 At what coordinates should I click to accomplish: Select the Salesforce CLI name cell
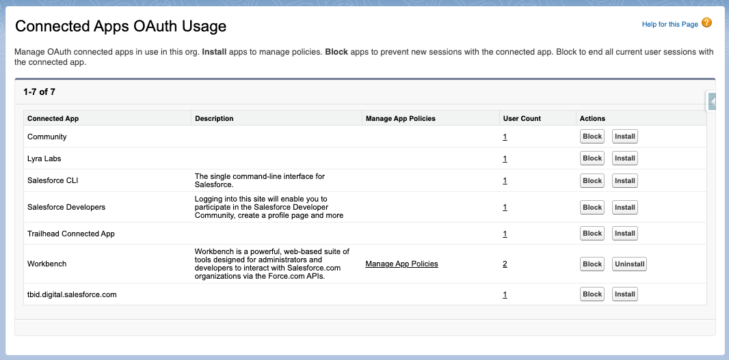(x=107, y=181)
